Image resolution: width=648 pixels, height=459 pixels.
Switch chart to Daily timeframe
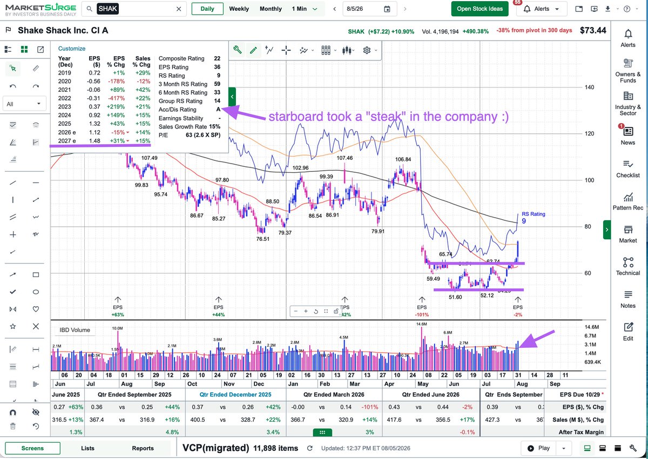click(207, 9)
